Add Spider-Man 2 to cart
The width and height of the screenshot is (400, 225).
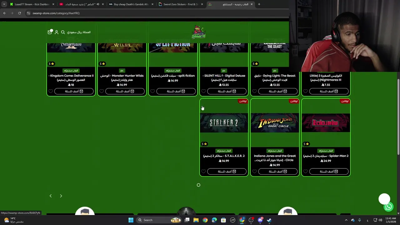328,171
